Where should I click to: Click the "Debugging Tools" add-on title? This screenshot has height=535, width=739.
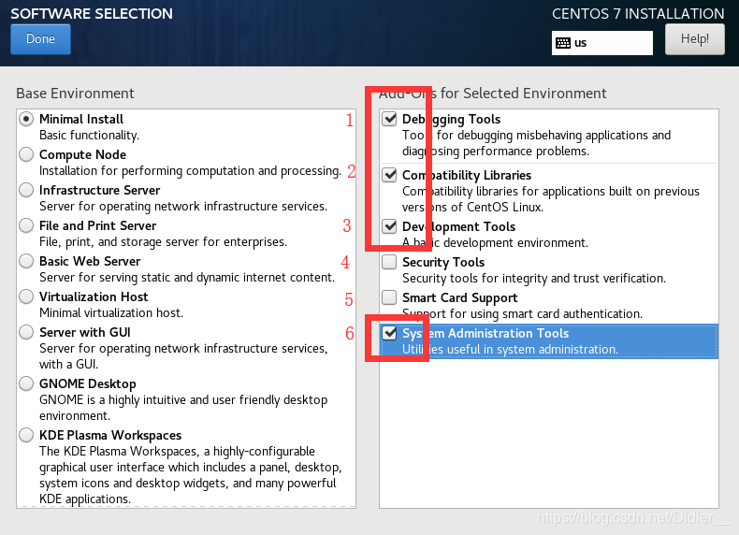click(451, 120)
